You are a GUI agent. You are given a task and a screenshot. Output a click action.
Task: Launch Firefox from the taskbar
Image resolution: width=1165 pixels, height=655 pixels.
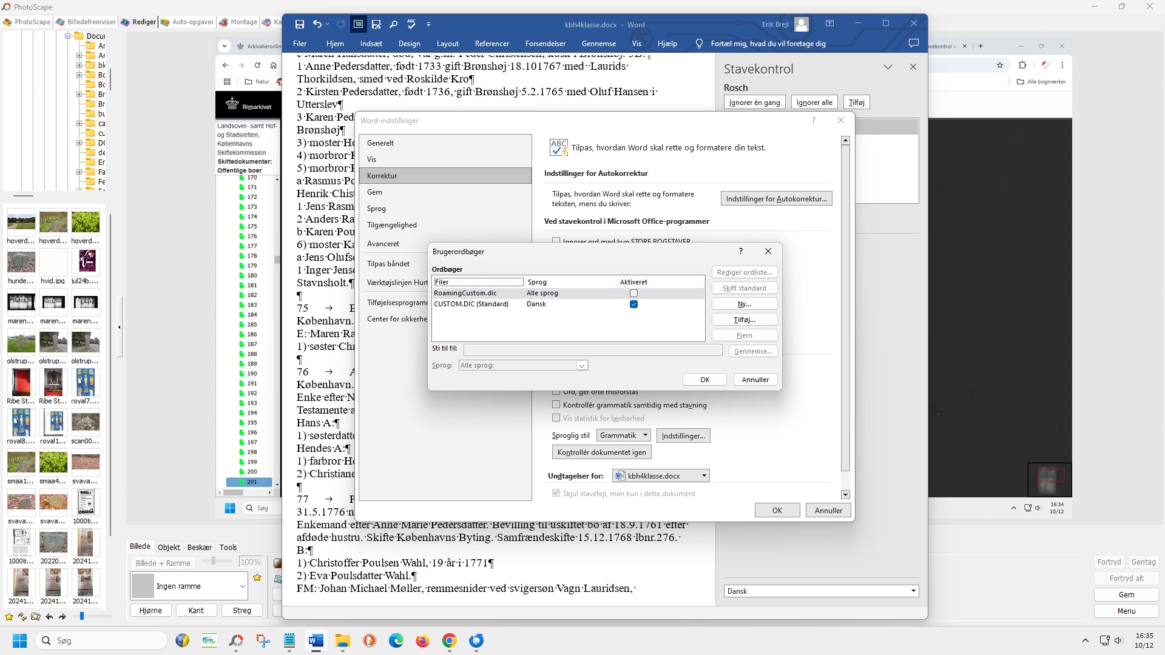[422, 640]
